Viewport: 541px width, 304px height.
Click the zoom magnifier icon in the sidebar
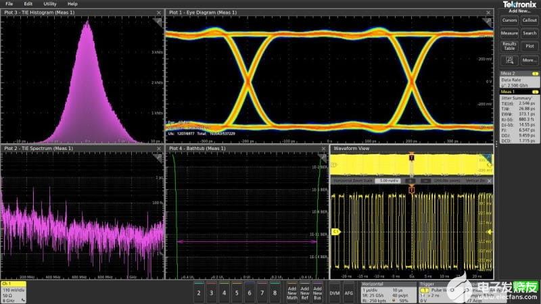pos(509,60)
